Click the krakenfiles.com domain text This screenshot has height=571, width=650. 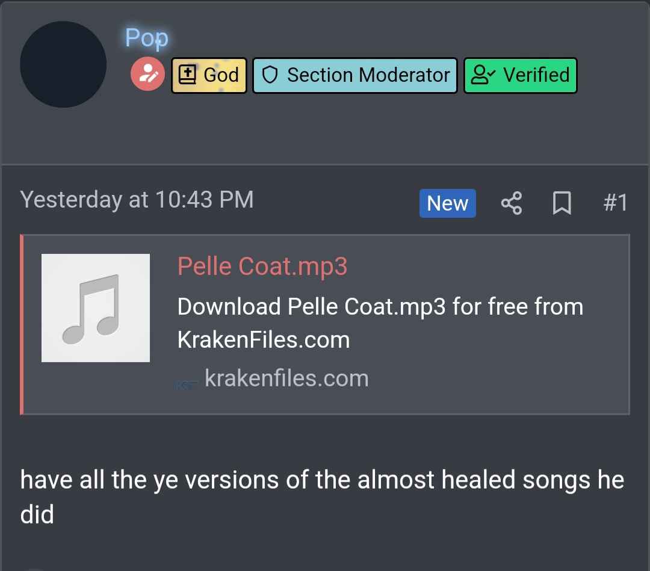(x=286, y=378)
